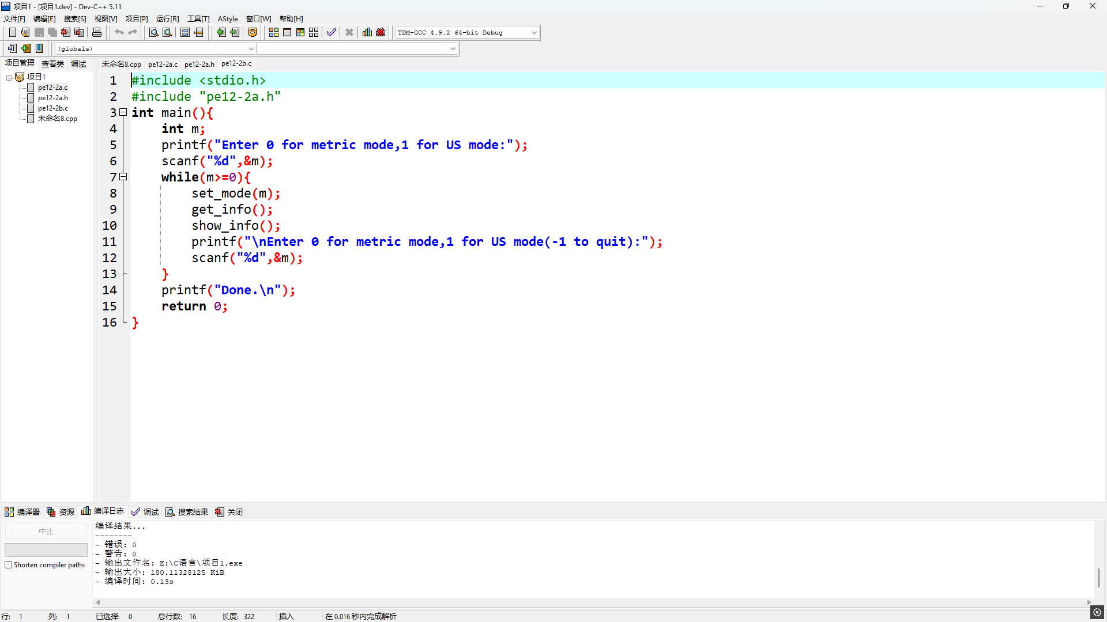Open the (globals) scope dropdown
Viewport: 1107px width, 622px height.
click(251, 49)
